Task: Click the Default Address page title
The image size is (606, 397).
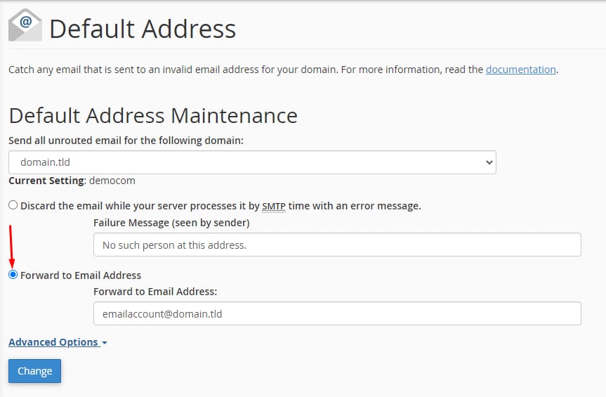Action: click(143, 29)
